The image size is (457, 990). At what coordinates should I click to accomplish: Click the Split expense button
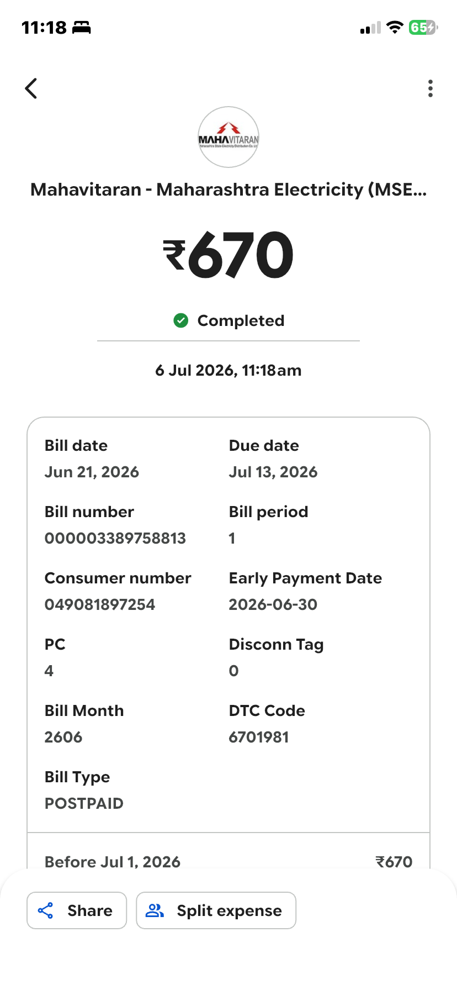point(216,910)
